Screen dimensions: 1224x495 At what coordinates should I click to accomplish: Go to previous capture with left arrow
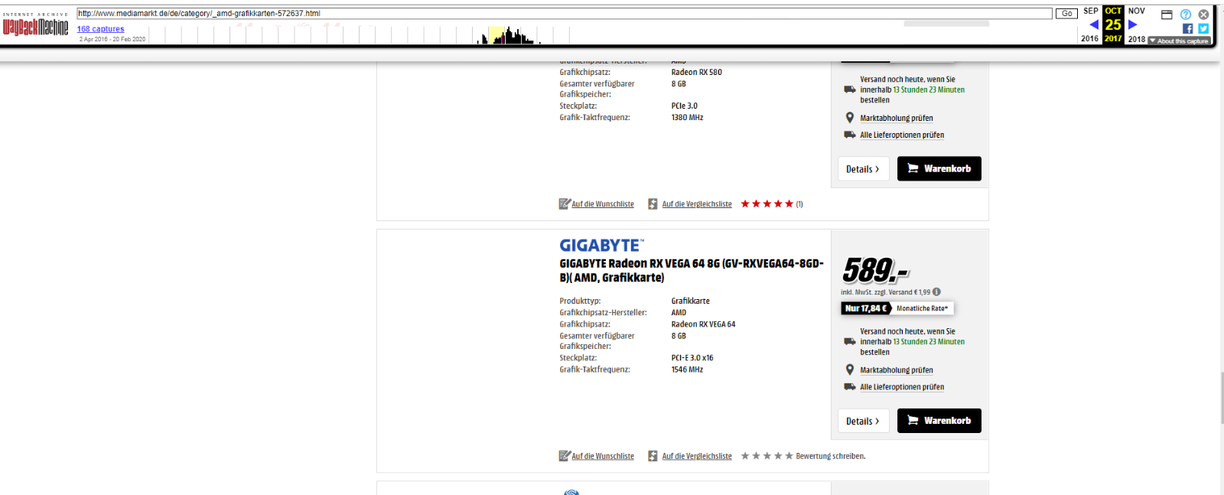[x=1094, y=24]
